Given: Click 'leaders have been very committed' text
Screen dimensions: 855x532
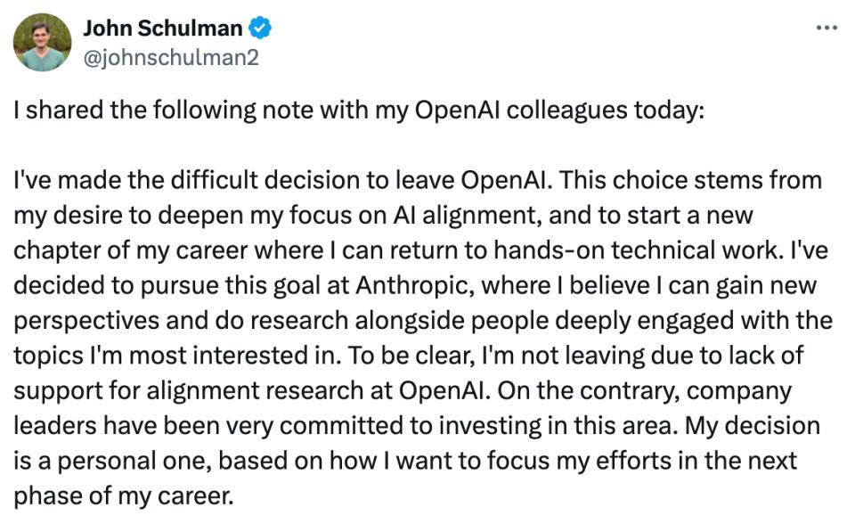Looking at the screenshot, I should pos(152,425).
